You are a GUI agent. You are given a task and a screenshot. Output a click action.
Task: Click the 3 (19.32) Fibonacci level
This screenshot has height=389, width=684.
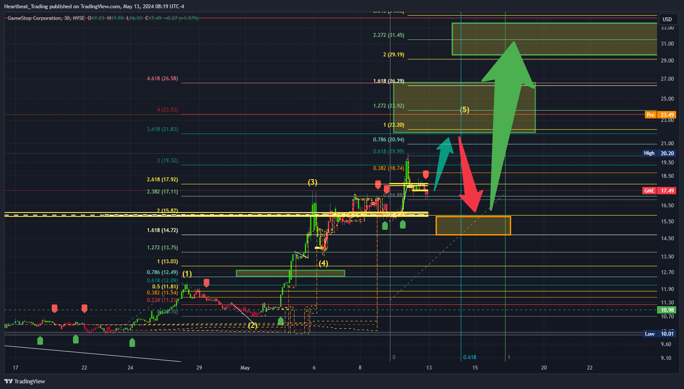[168, 160]
